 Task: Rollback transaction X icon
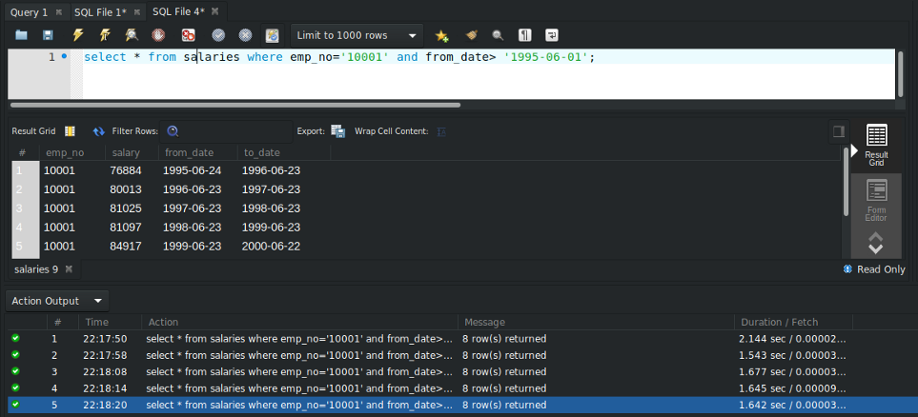pyautogui.click(x=245, y=35)
